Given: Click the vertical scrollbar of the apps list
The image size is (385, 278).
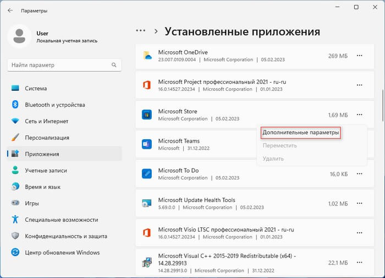Looking at the screenshot, I should pyautogui.click(x=383, y=106).
